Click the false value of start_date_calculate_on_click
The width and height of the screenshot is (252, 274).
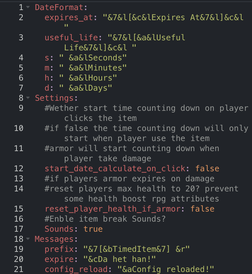click(x=207, y=169)
